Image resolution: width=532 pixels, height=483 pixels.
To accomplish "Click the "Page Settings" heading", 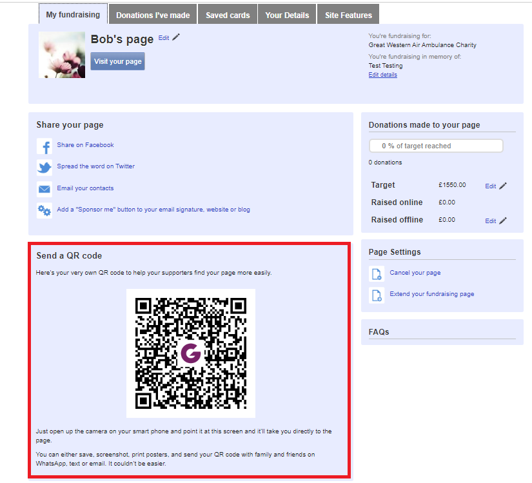I will click(x=395, y=252).
